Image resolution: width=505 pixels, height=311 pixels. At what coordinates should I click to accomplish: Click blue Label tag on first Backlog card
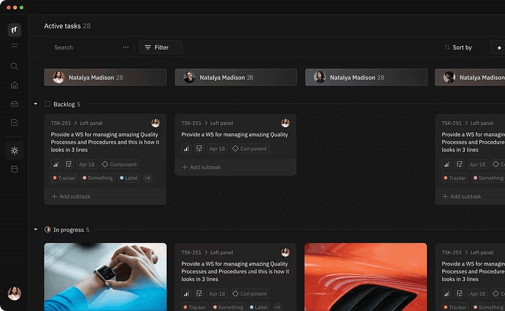click(x=129, y=178)
